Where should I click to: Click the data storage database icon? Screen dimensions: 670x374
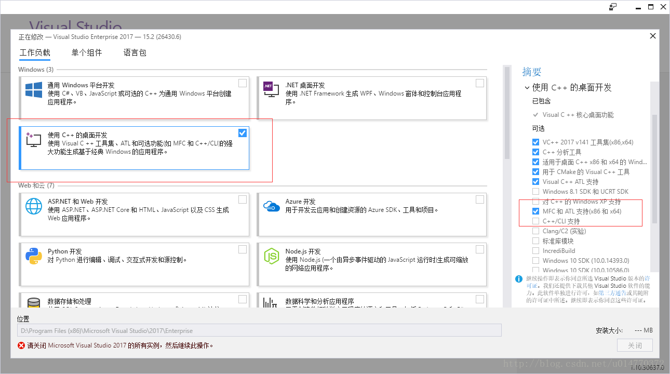[x=34, y=303]
